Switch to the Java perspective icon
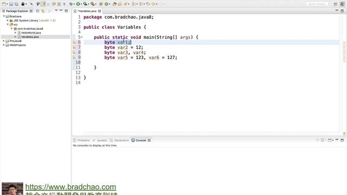 coord(342,4)
